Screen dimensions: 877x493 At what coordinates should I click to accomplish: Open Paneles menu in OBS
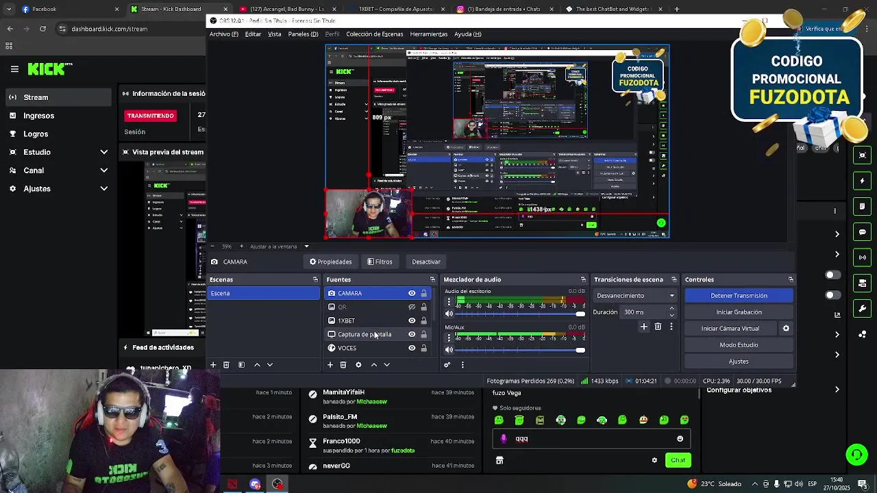[x=303, y=34]
